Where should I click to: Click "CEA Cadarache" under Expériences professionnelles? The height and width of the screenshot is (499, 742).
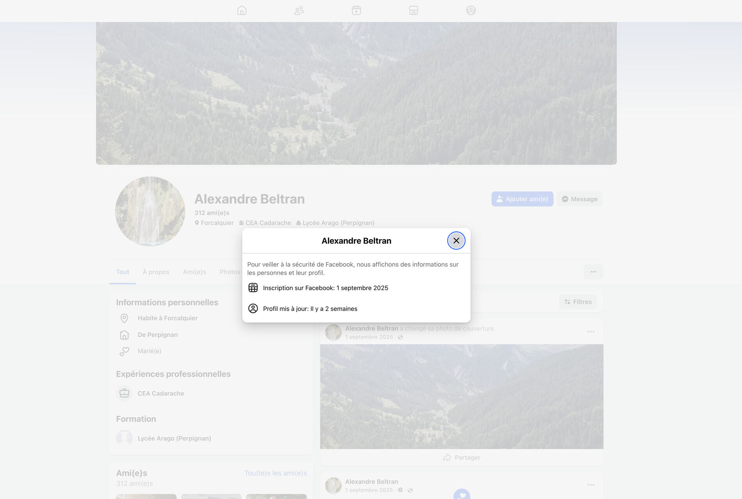coord(161,393)
